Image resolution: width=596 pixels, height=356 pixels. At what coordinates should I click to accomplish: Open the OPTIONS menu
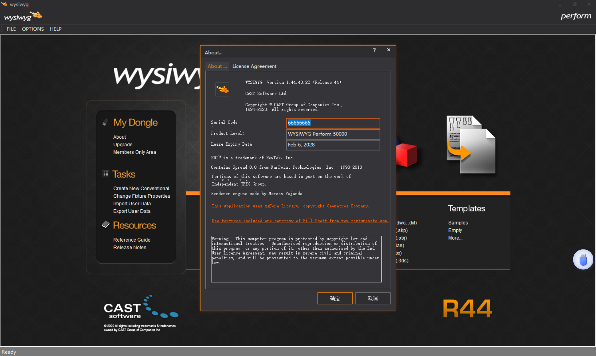(x=33, y=29)
